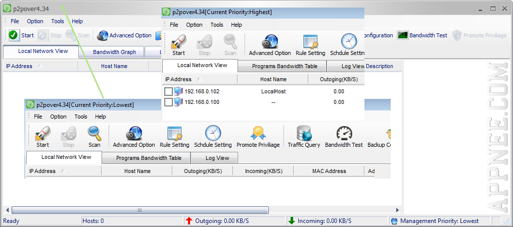The width and height of the screenshot is (513, 227).
Task: Switch to Log View tab in Lowest priority window
Action: 214,158
